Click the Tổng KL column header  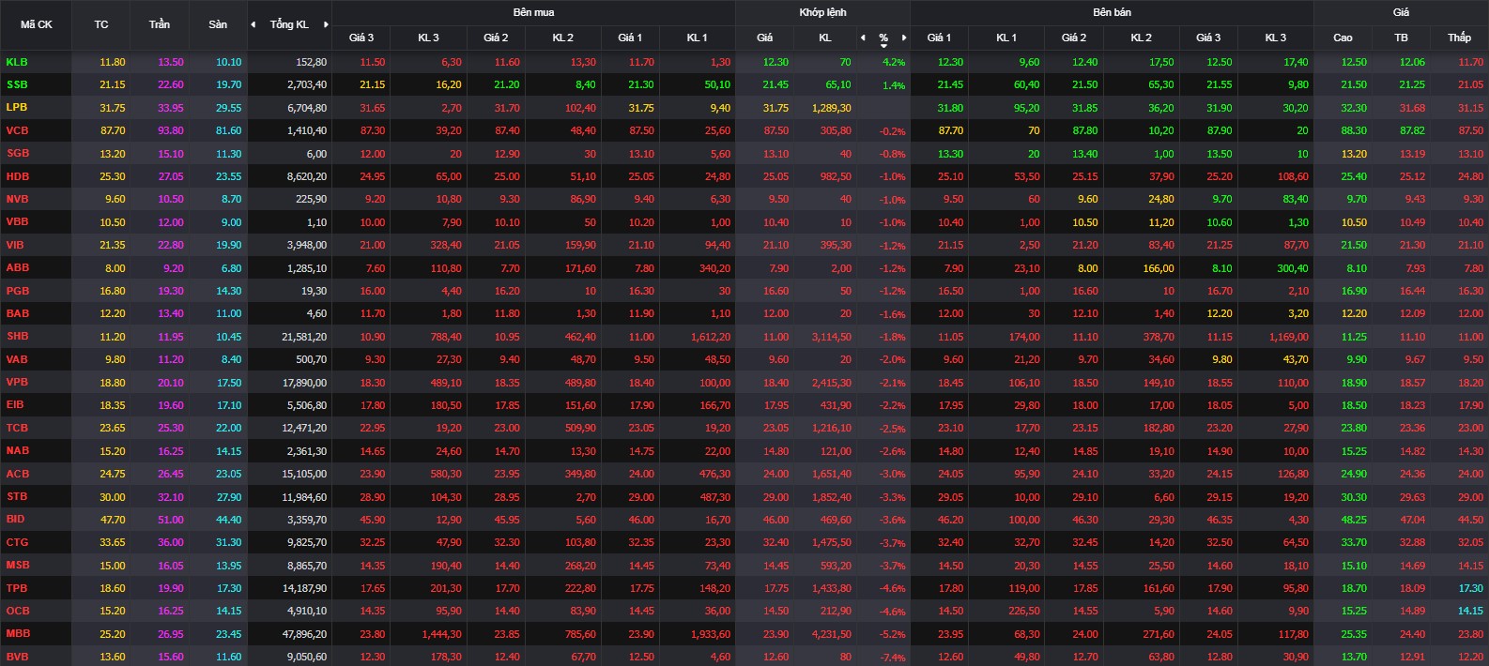tap(289, 24)
